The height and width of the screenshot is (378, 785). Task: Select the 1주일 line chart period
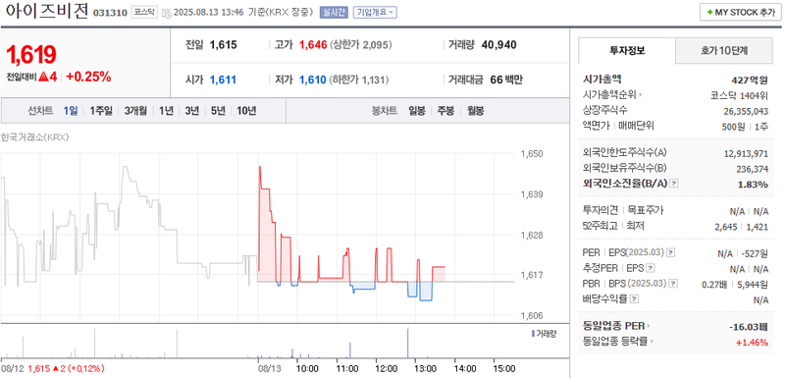click(101, 111)
